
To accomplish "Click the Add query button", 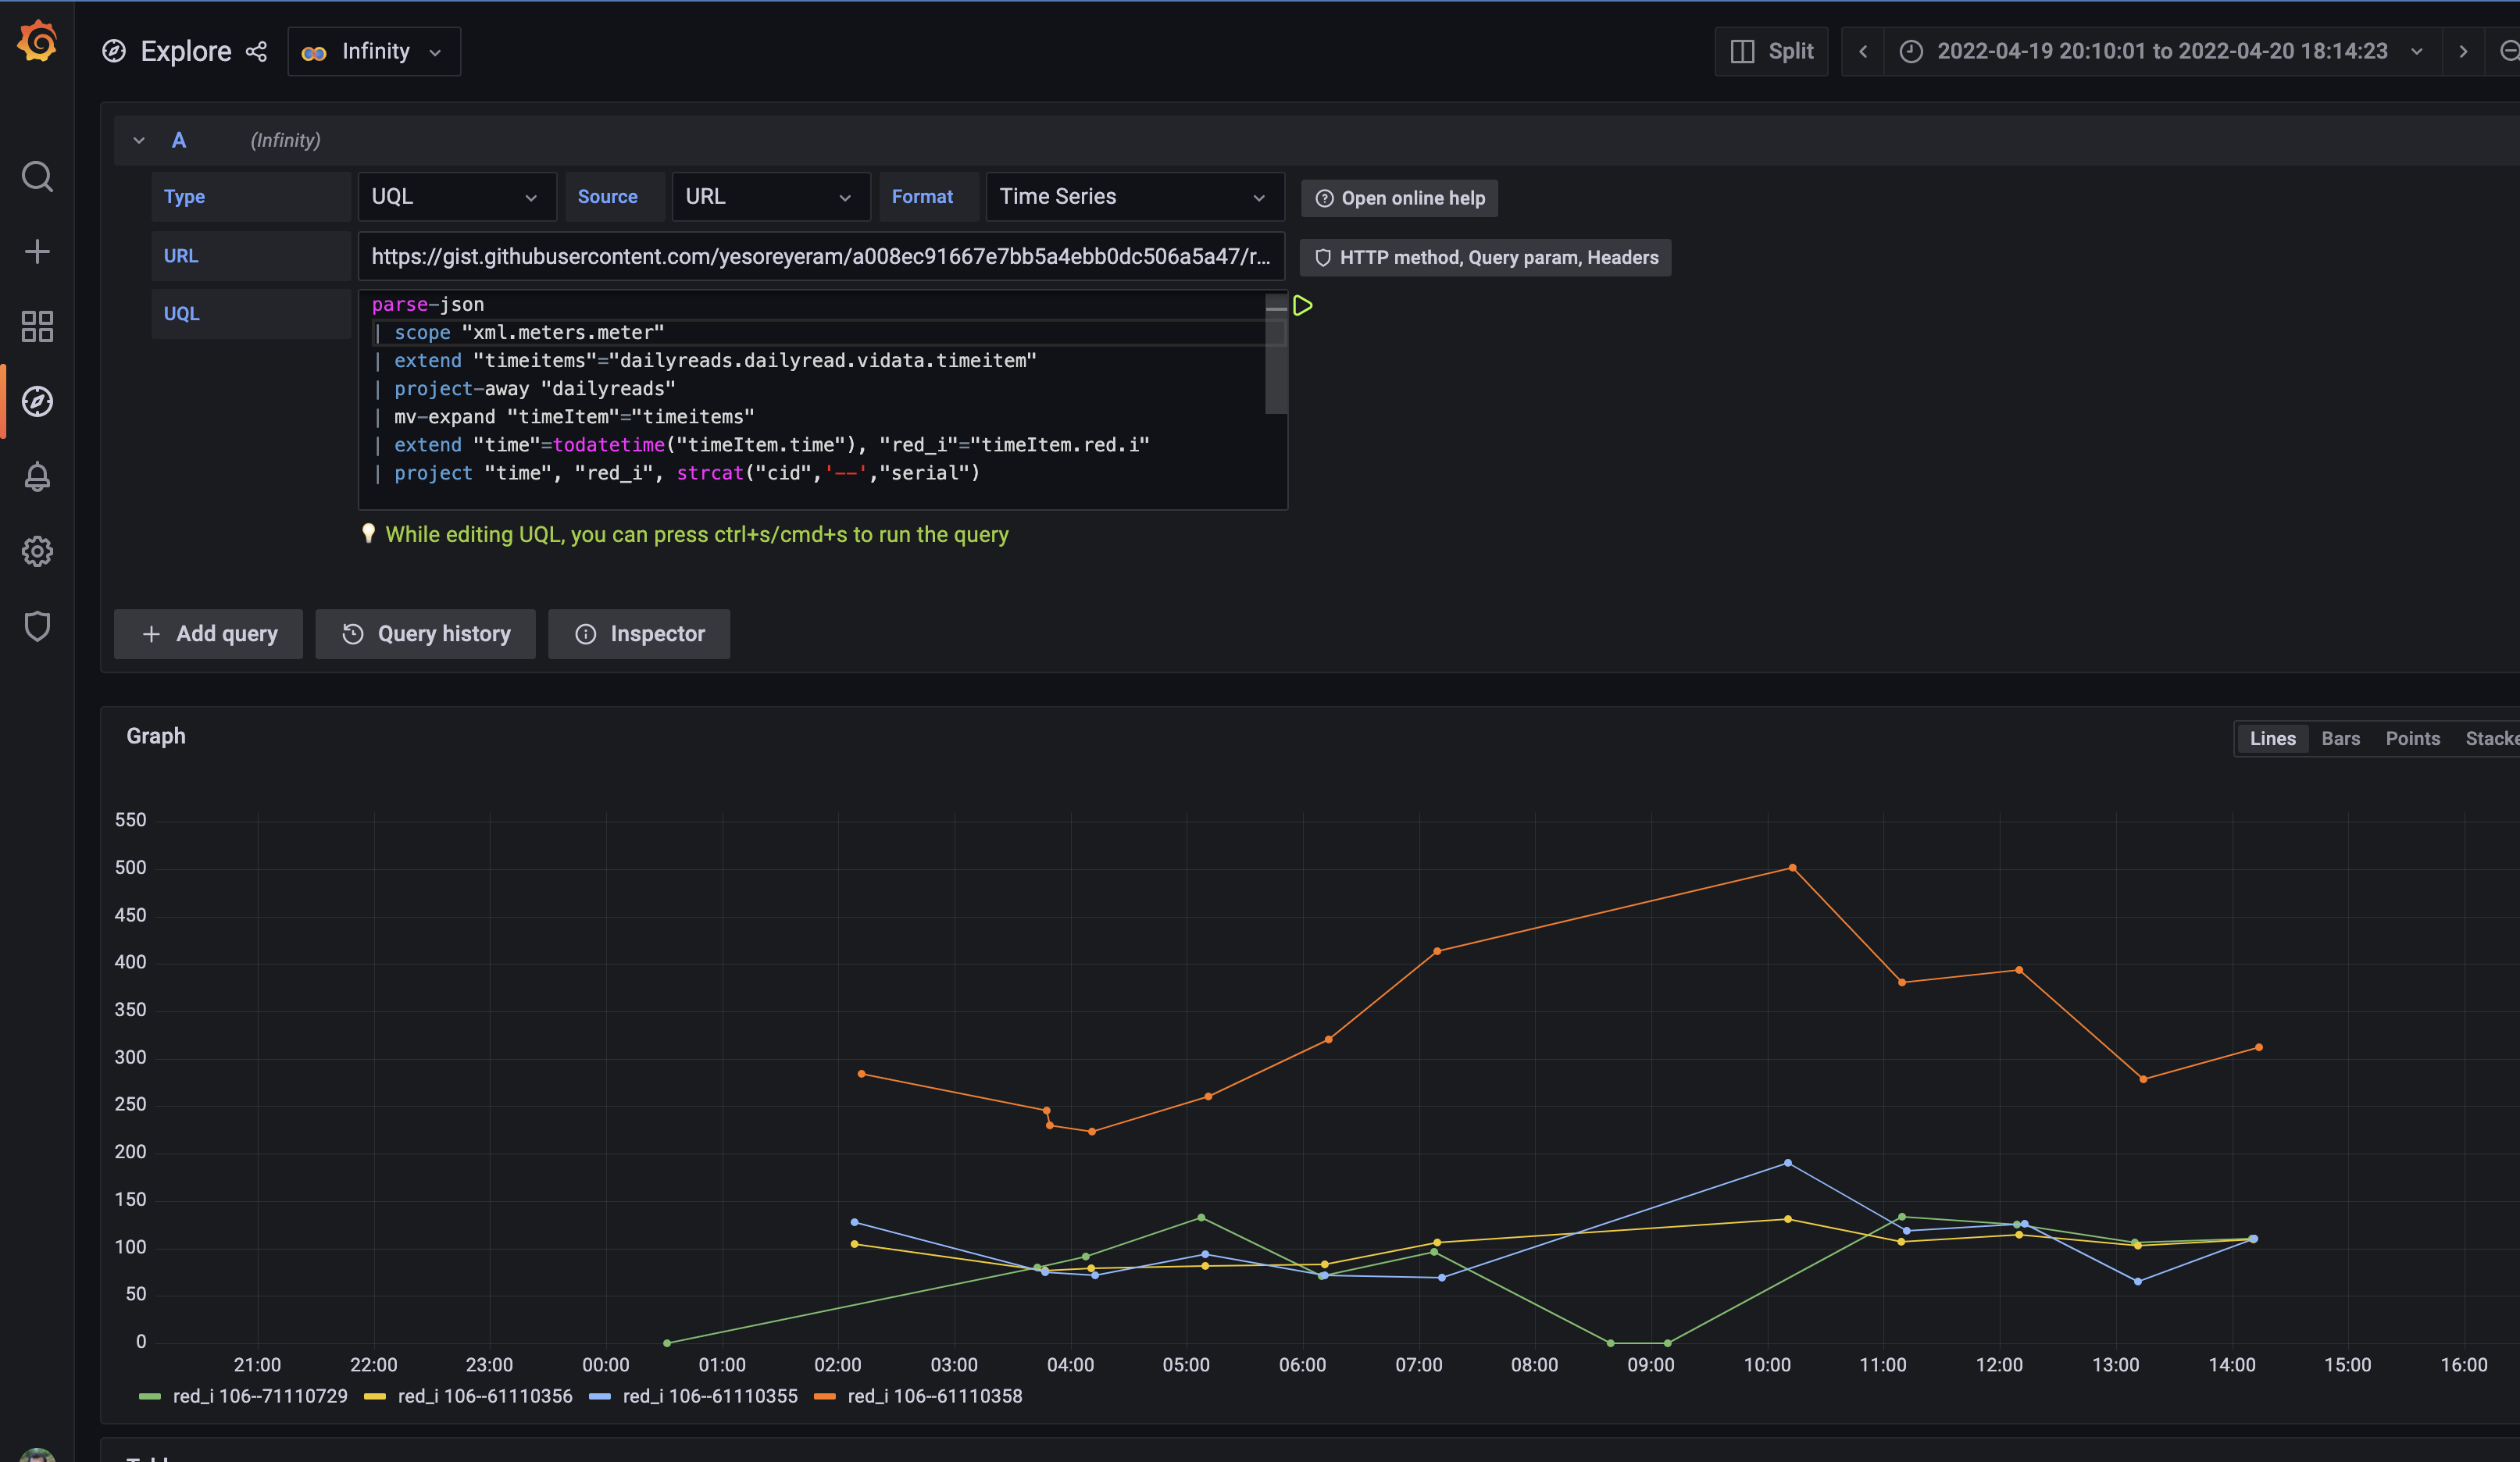I will point(208,633).
